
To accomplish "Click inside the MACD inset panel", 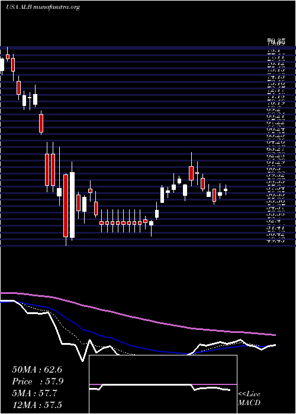I will point(163,384).
